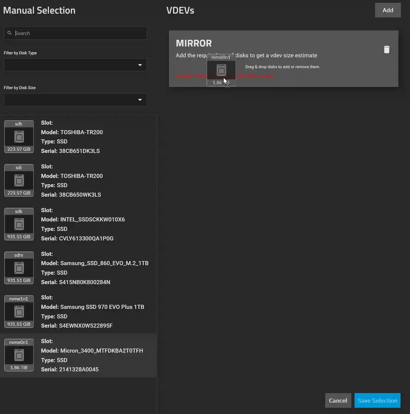This screenshot has height=414, width=410.
Task: Expand the disk type filter arrow
Action: coord(140,65)
